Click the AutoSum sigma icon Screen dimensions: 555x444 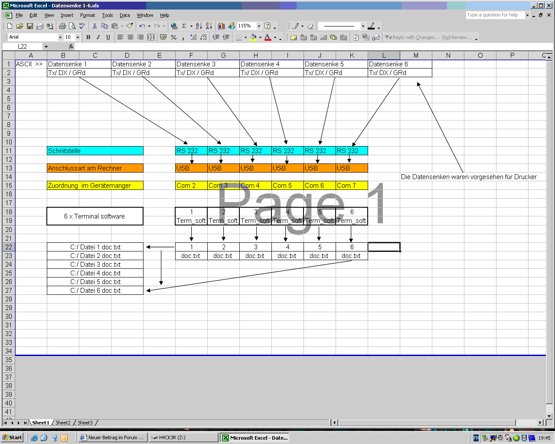pyautogui.click(x=184, y=26)
